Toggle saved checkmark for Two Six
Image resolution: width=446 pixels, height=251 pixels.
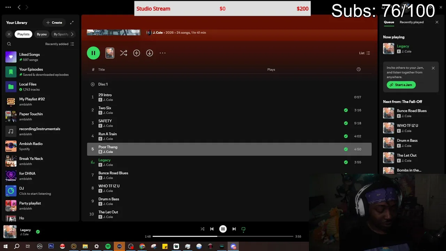pyautogui.click(x=346, y=110)
